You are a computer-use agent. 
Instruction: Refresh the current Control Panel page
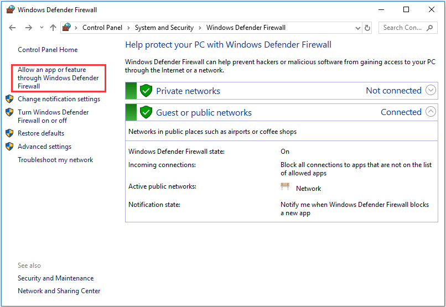(x=367, y=28)
